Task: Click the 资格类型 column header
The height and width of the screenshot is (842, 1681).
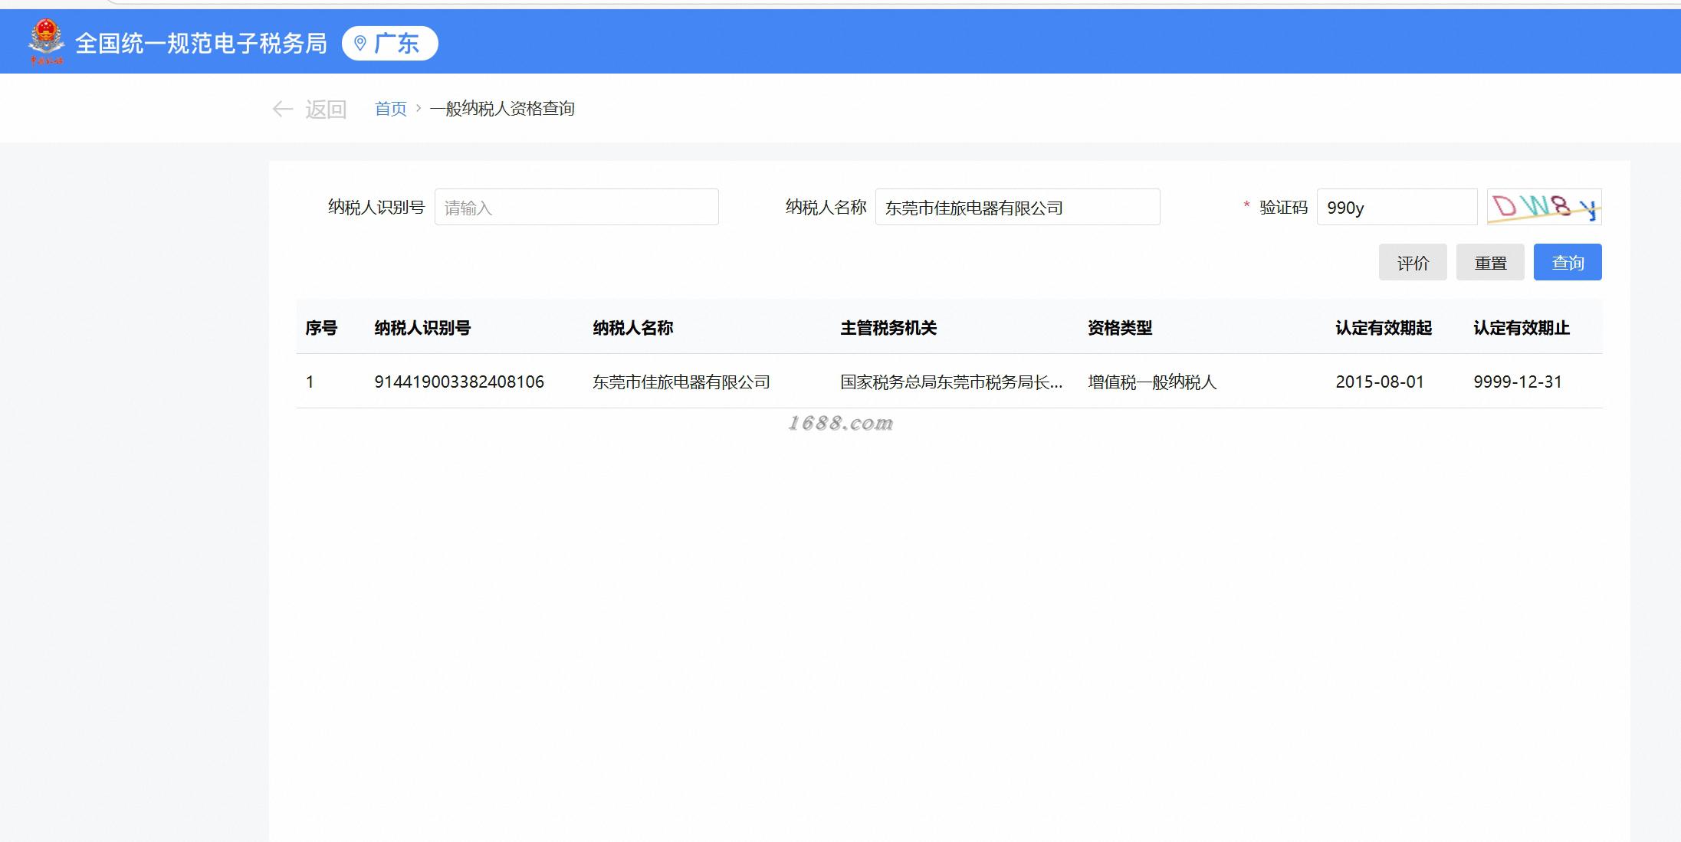Action: coord(1120,328)
